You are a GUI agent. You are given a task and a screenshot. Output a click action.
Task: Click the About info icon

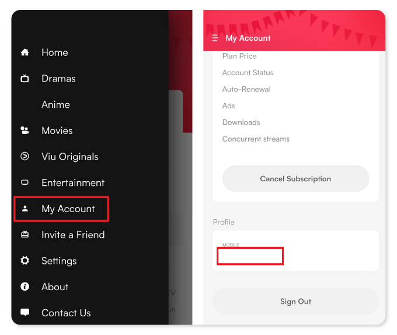click(25, 287)
